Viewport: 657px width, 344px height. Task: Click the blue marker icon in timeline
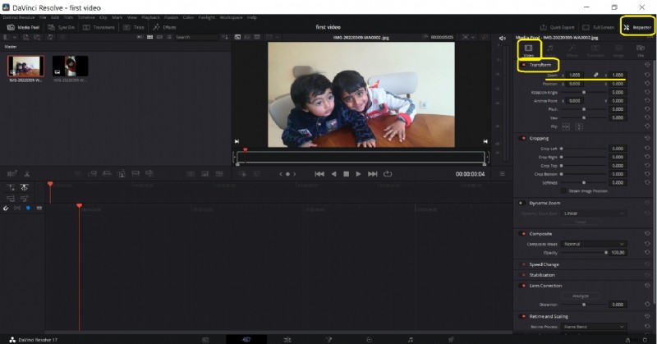click(x=28, y=209)
